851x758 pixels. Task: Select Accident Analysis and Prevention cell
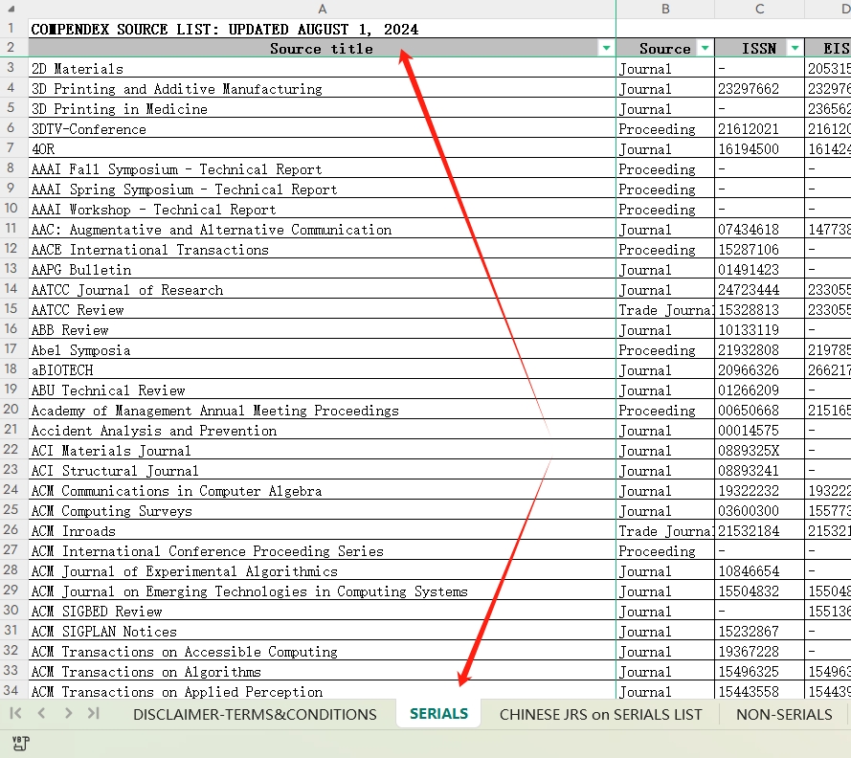pos(322,430)
